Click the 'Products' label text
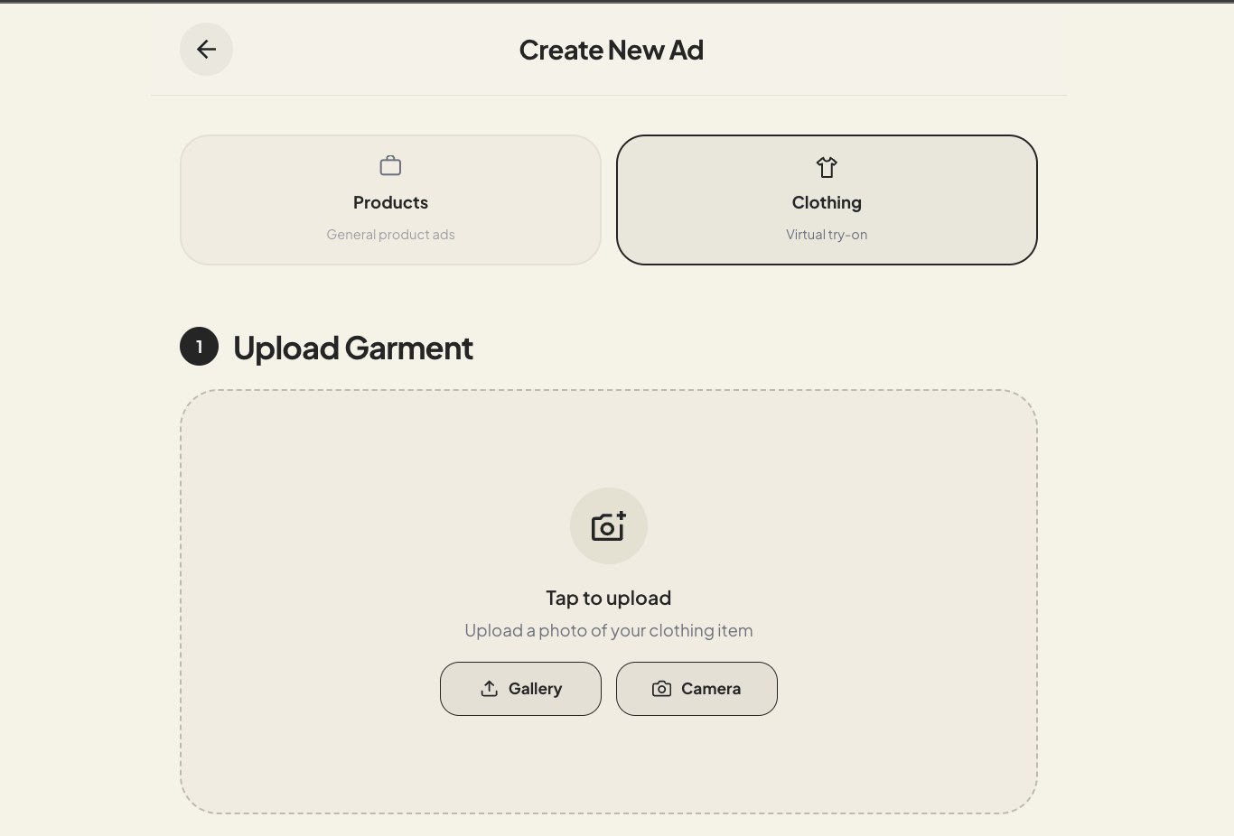Image resolution: width=1234 pixels, height=836 pixels. click(x=390, y=202)
